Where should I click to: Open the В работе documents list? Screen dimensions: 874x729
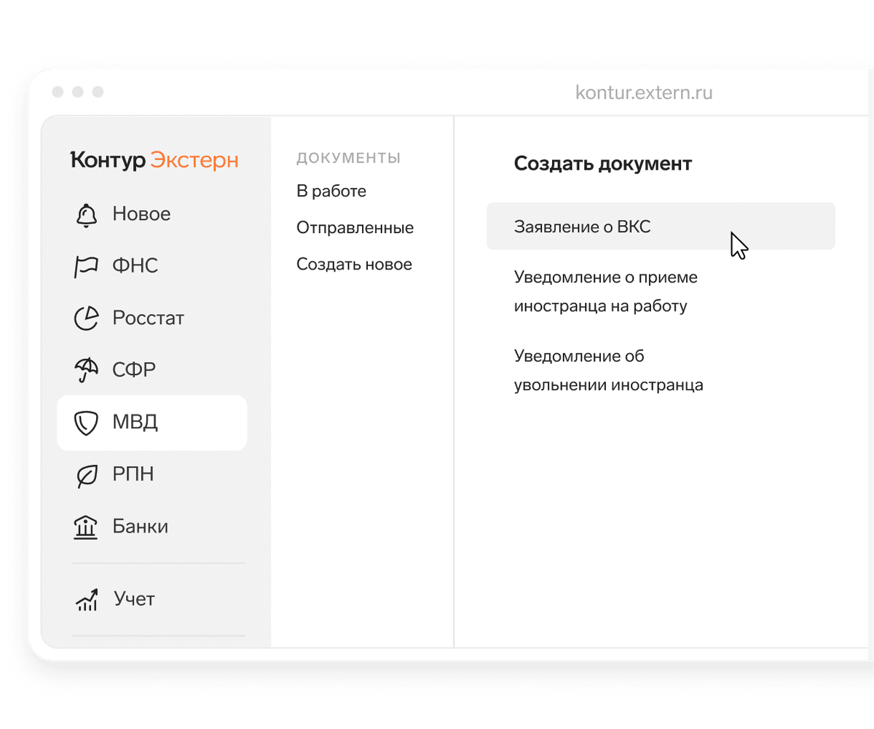click(331, 192)
